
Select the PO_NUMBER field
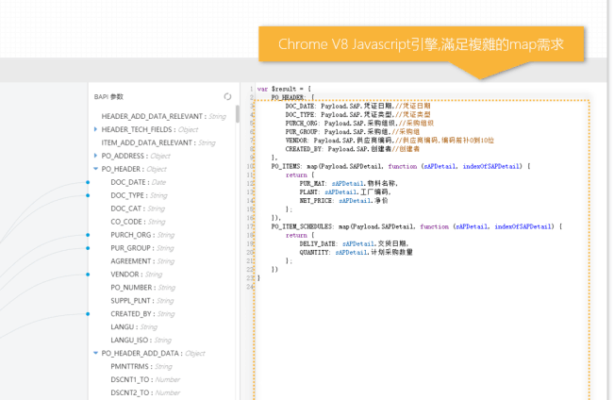pos(143,288)
